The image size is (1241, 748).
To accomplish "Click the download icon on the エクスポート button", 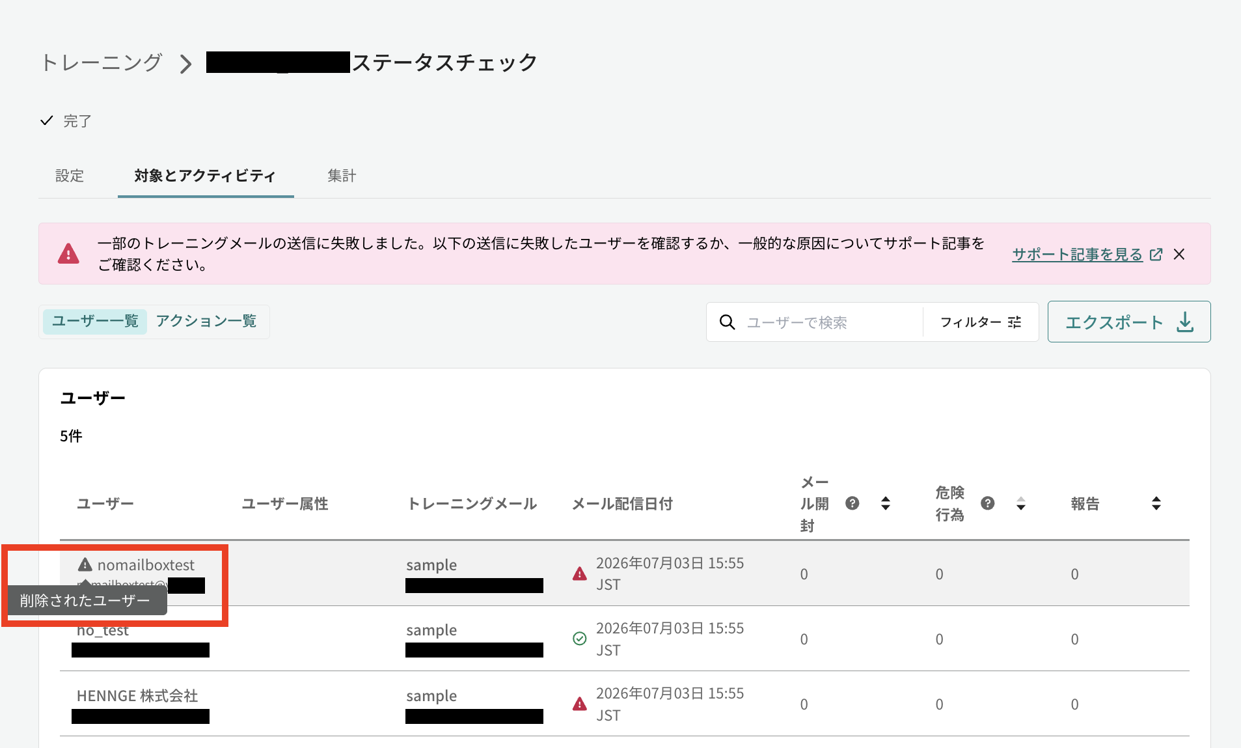I will [1185, 322].
